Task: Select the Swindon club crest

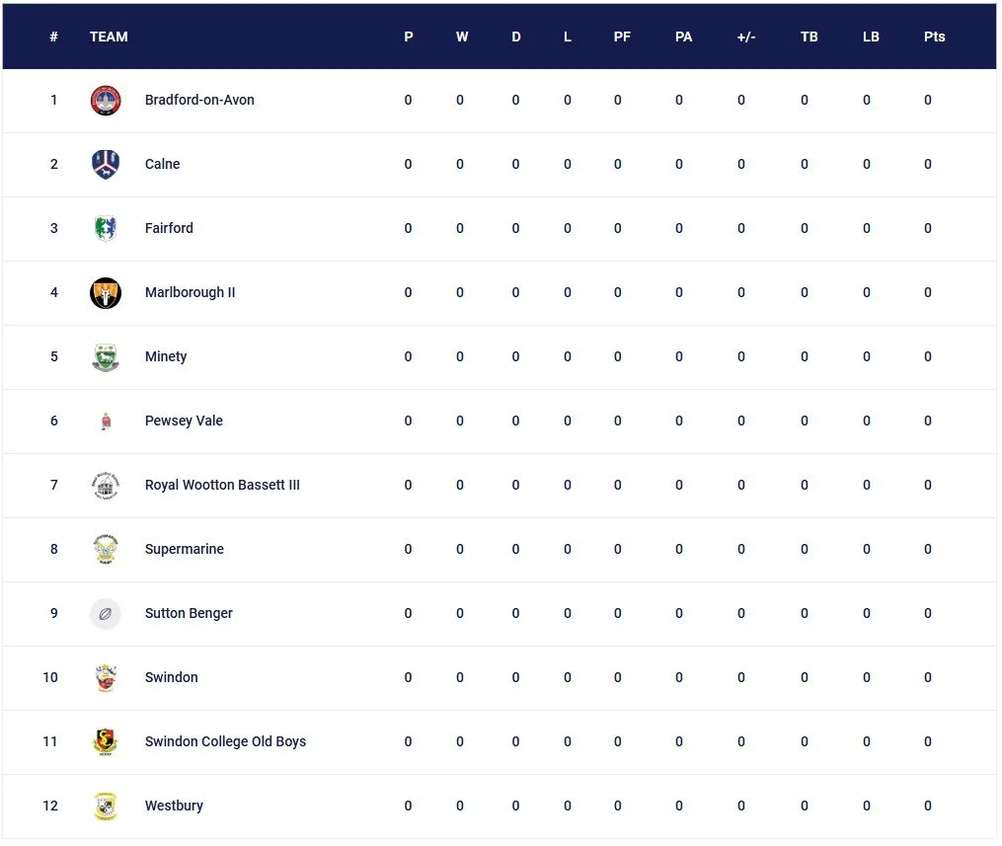Action: 106,677
